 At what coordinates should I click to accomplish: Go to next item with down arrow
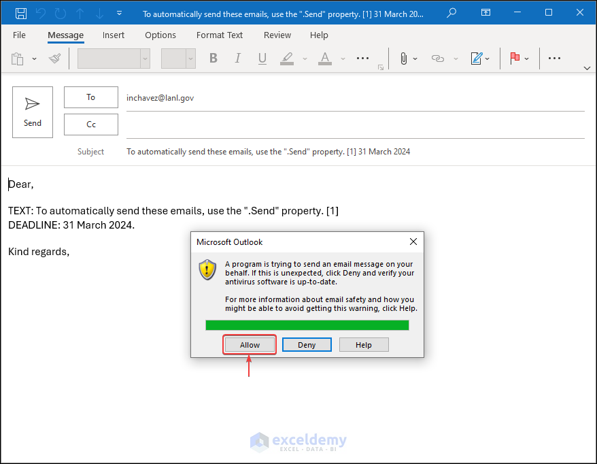pos(99,14)
